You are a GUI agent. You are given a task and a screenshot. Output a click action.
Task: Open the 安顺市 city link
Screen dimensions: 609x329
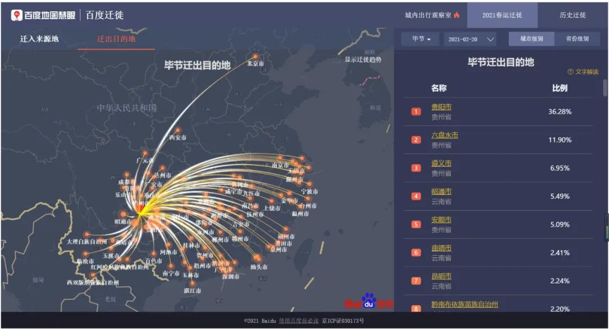coord(441,220)
